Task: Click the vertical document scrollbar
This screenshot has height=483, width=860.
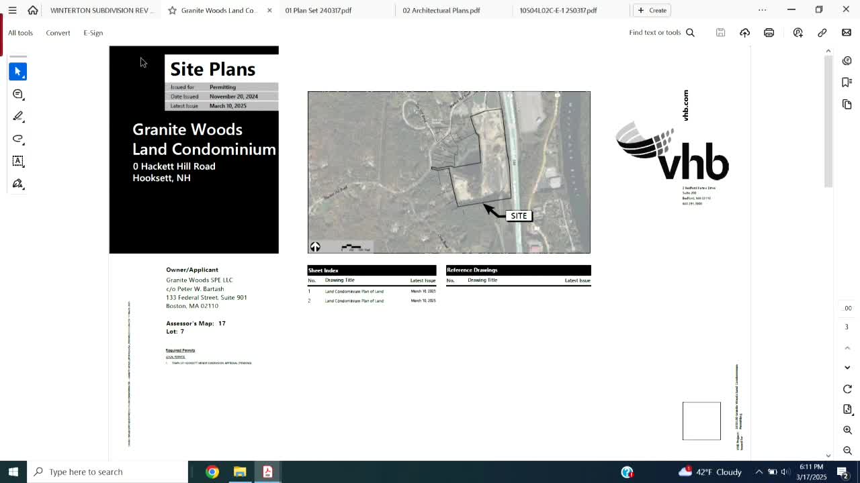Action: [828, 121]
